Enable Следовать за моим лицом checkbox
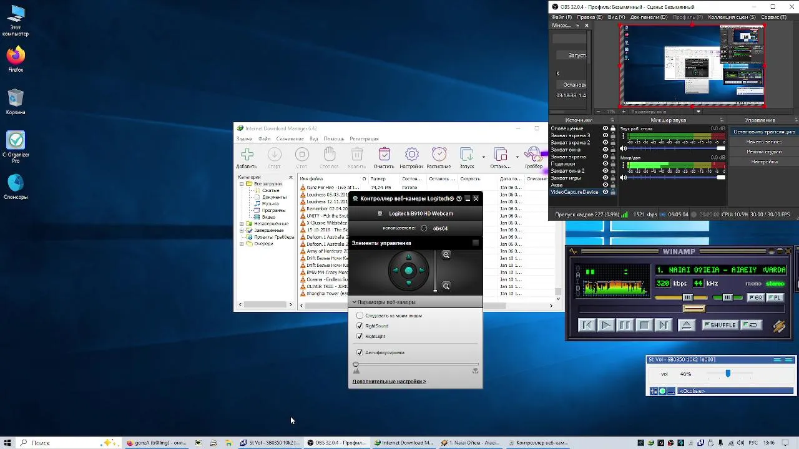 360,316
